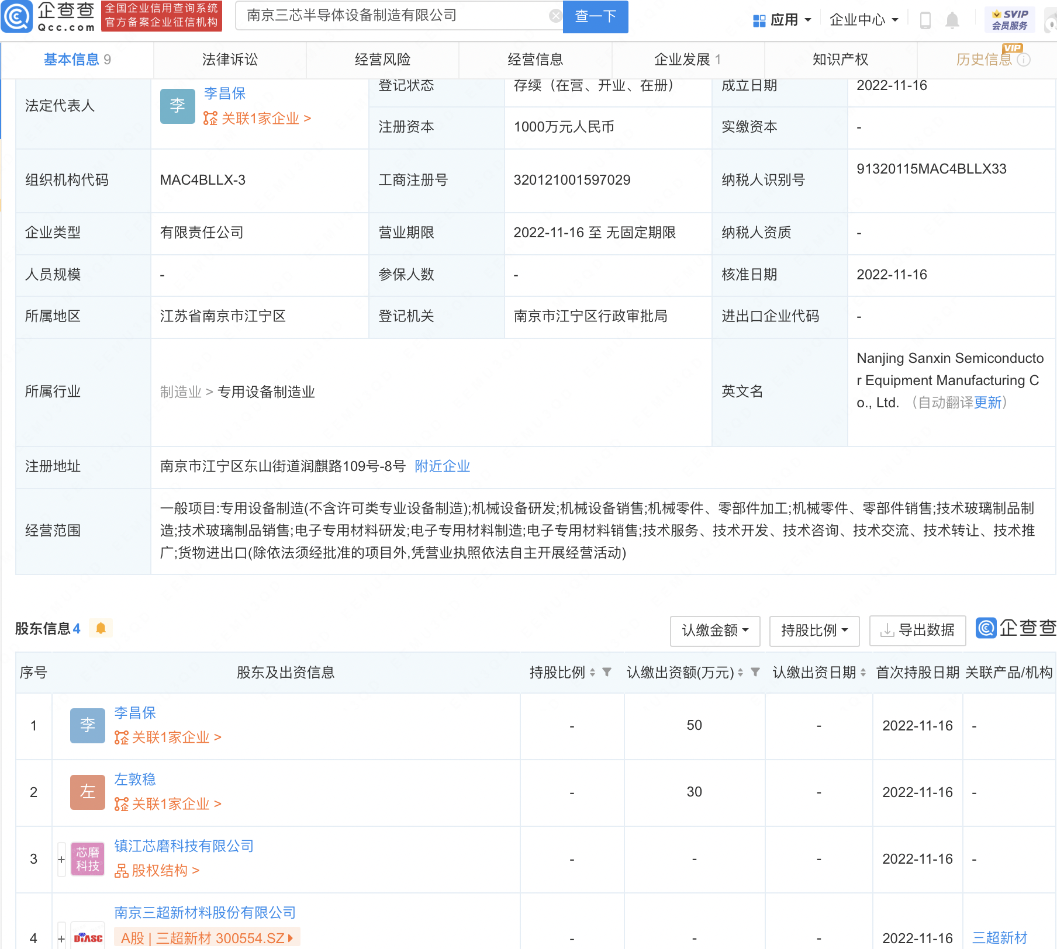
Task: Open 镇江芯磨科技有限公司 link
Action: click(184, 846)
